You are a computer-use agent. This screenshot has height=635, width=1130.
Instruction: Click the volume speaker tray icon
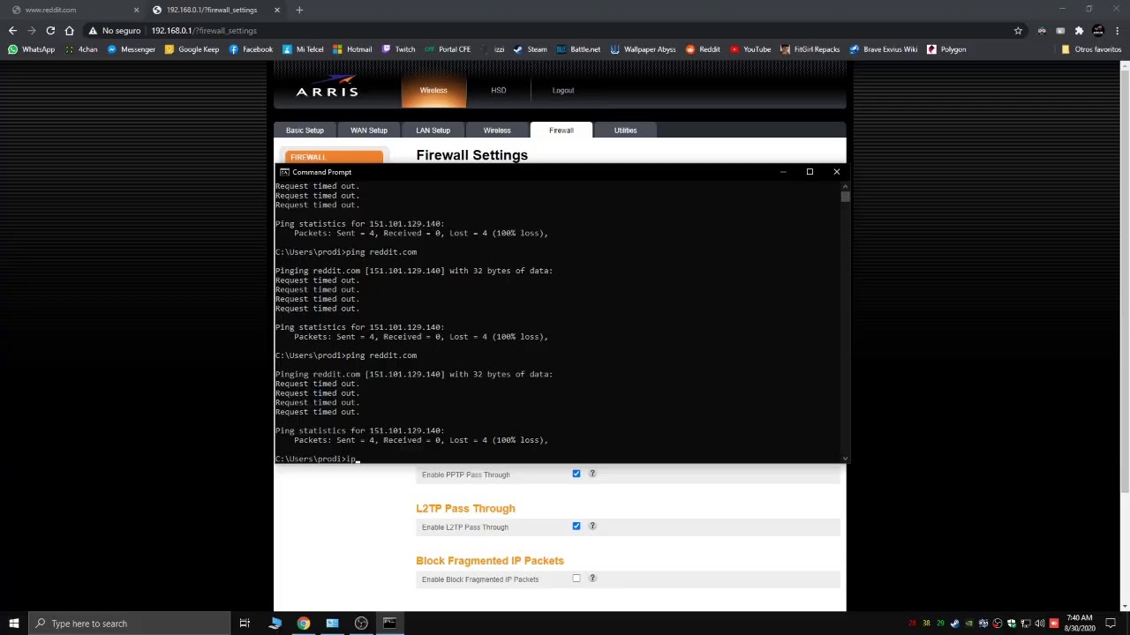pos(1039,624)
